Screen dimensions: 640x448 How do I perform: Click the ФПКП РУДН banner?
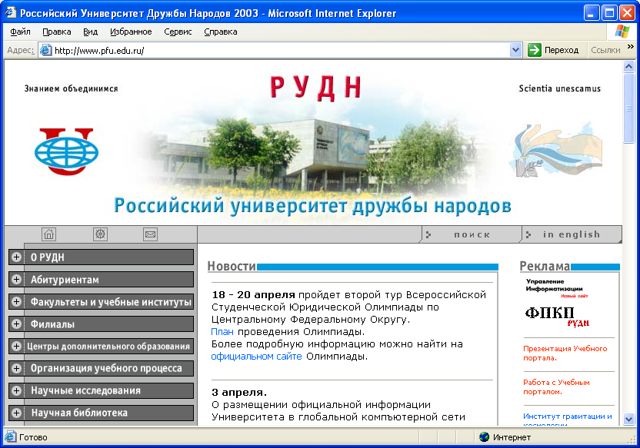click(x=557, y=317)
